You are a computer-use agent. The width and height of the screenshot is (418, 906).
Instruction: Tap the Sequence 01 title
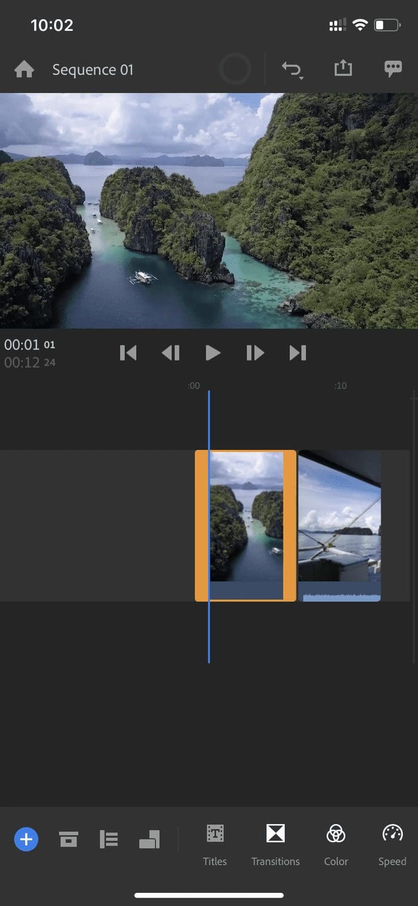(93, 70)
